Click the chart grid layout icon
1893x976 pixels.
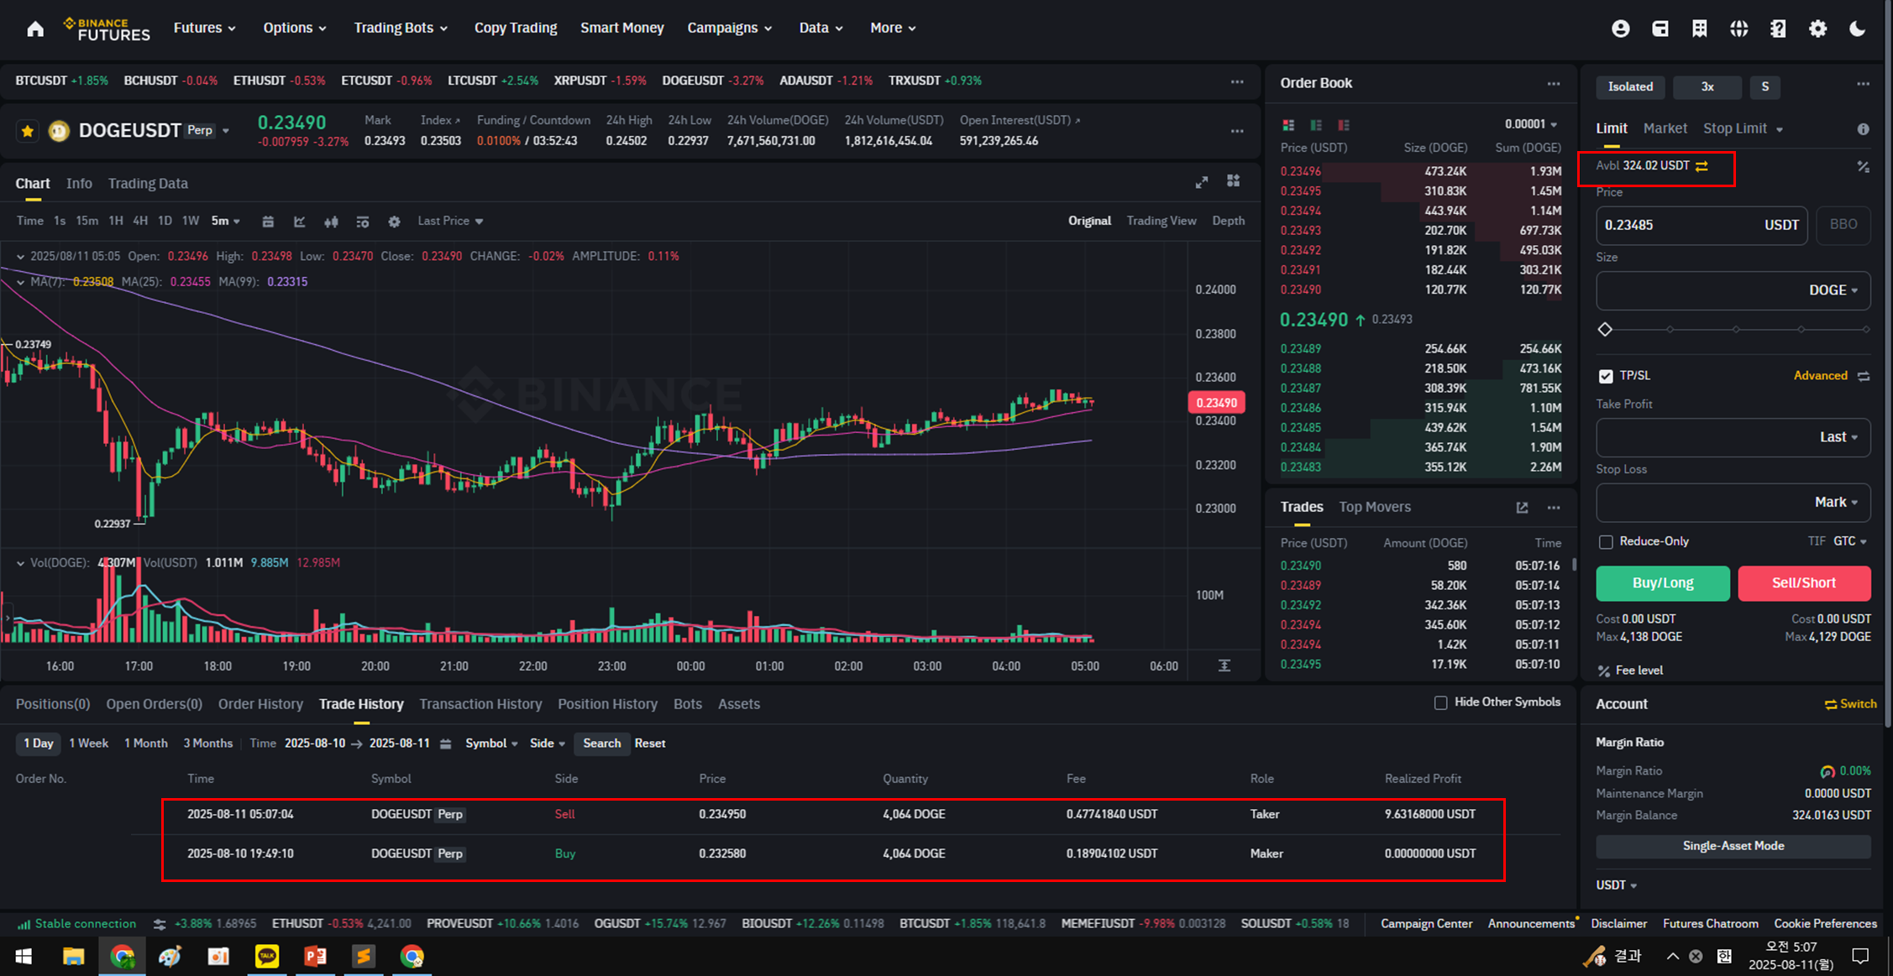pos(1233,181)
